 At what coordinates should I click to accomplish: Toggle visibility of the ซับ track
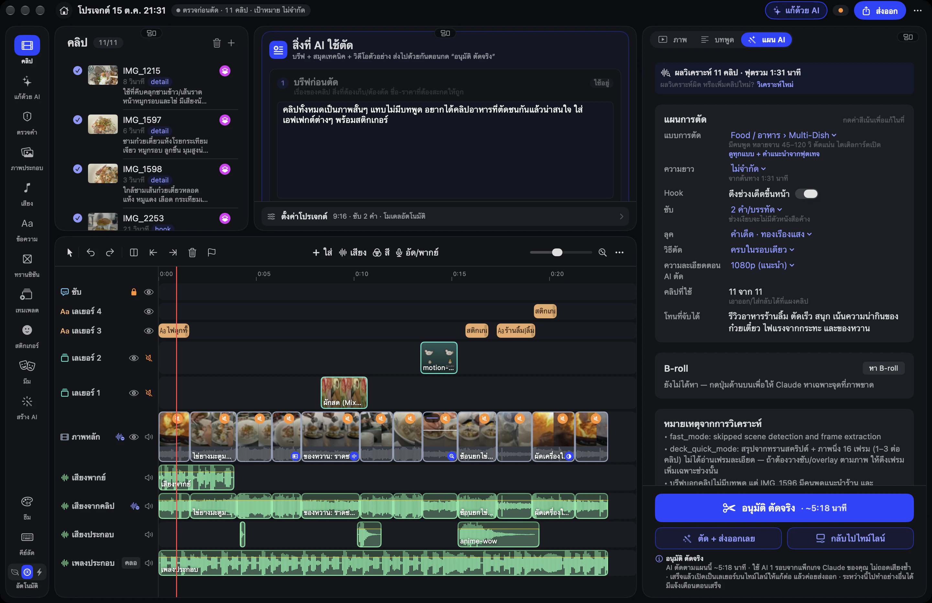point(149,292)
